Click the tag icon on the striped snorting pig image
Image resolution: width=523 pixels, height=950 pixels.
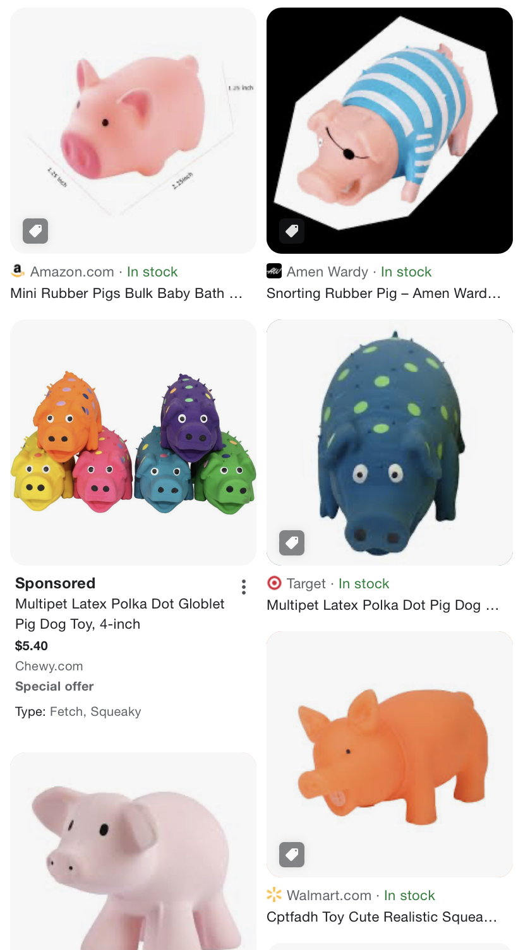click(x=292, y=231)
